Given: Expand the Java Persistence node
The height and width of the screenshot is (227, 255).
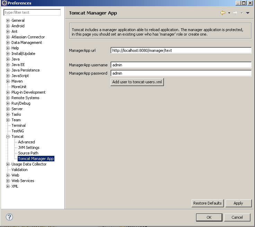Looking at the screenshot, I should click(x=8, y=70).
